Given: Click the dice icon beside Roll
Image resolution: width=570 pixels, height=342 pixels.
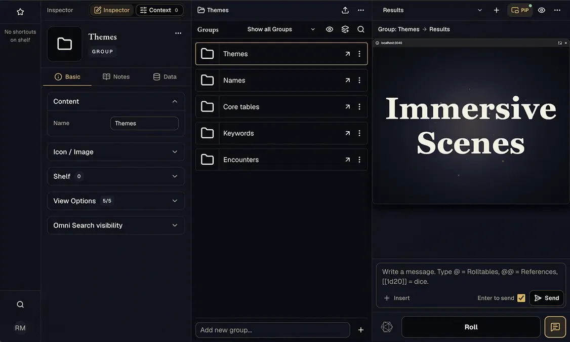Looking at the screenshot, I should [x=387, y=327].
